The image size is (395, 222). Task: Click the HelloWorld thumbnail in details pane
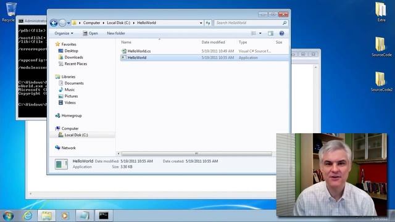tap(61, 164)
